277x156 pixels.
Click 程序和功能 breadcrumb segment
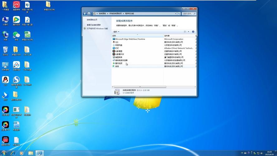click(x=129, y=14)
